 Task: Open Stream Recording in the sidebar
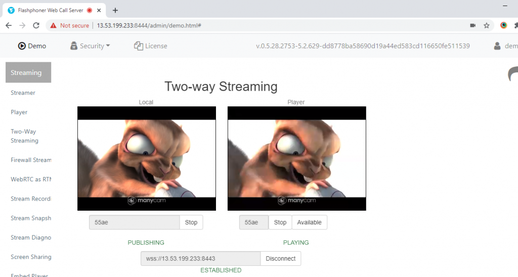click(x=31, y=199)
